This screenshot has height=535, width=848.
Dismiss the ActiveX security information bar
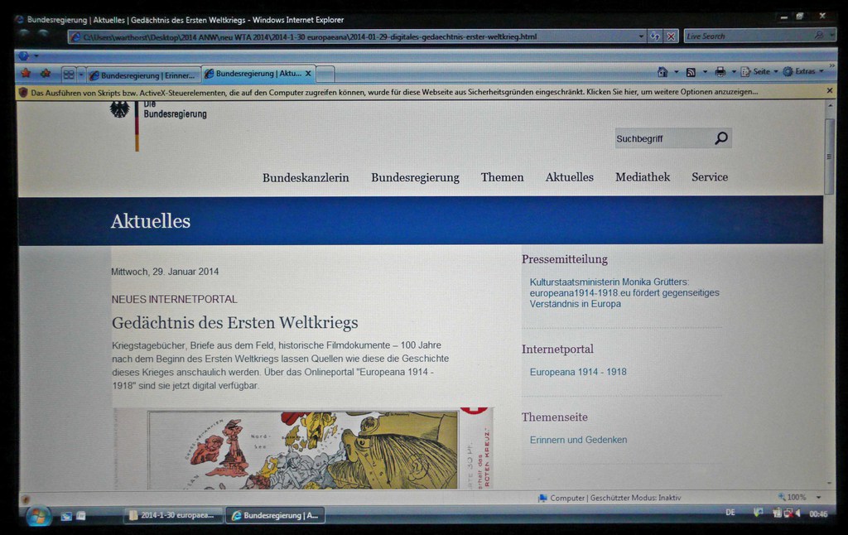pyautogui.click(x=830, y=91)
